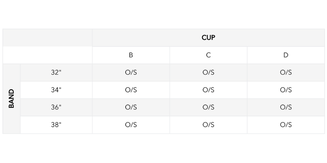327x163 pixels.
Task: Click the CUP header cell
Action: tap(208, 37)
